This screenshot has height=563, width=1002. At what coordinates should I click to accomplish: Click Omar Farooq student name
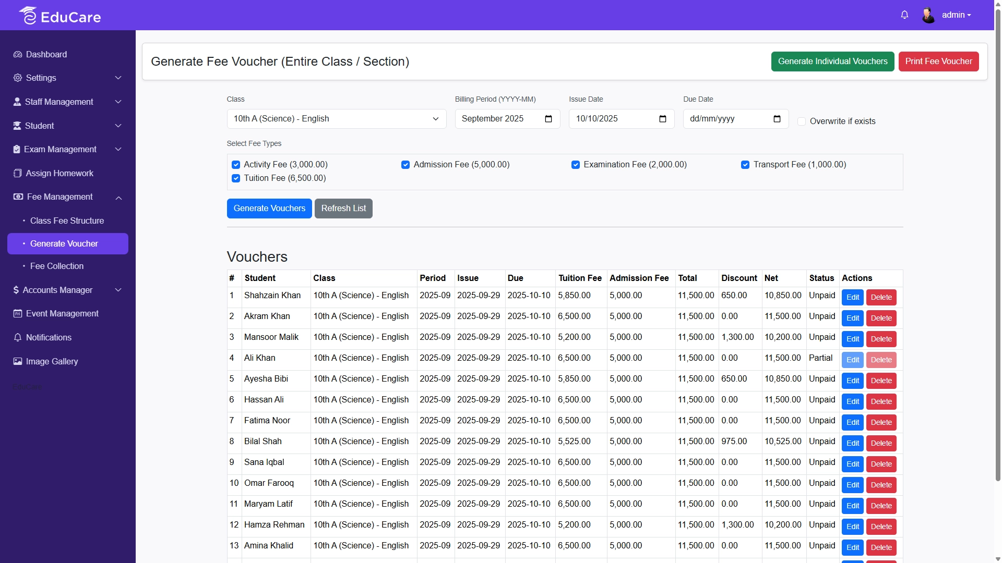click(x=269, y=483)
